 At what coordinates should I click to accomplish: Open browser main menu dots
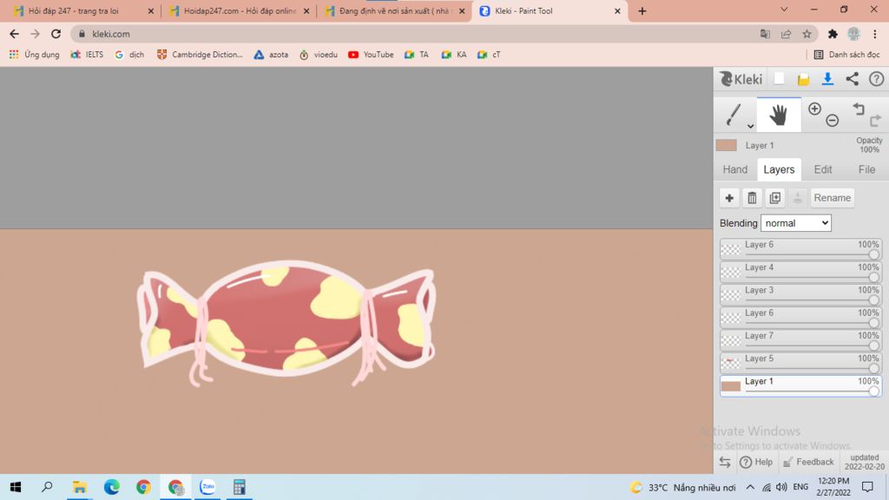pos(875,34)
